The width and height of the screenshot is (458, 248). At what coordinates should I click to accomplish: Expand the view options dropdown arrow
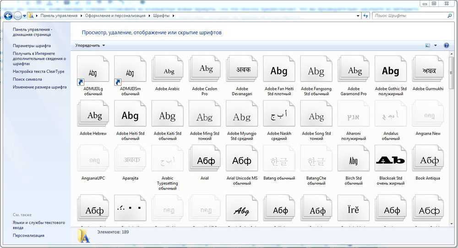coord(435,45)
